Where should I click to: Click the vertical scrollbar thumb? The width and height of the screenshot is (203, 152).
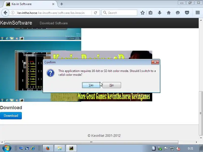(201, 113)
